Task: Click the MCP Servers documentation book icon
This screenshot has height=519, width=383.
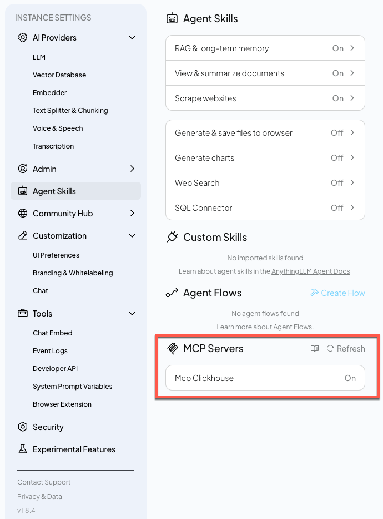Action: click(315, 348)
